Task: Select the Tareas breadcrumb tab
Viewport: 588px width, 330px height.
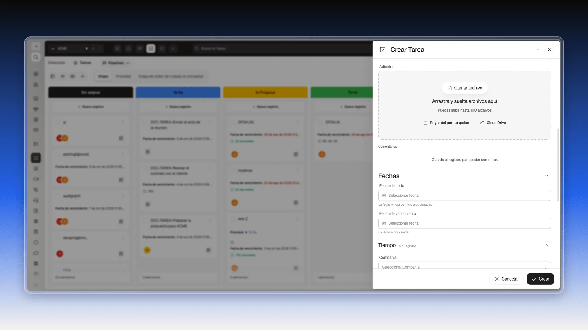Action: pos(82,63)
